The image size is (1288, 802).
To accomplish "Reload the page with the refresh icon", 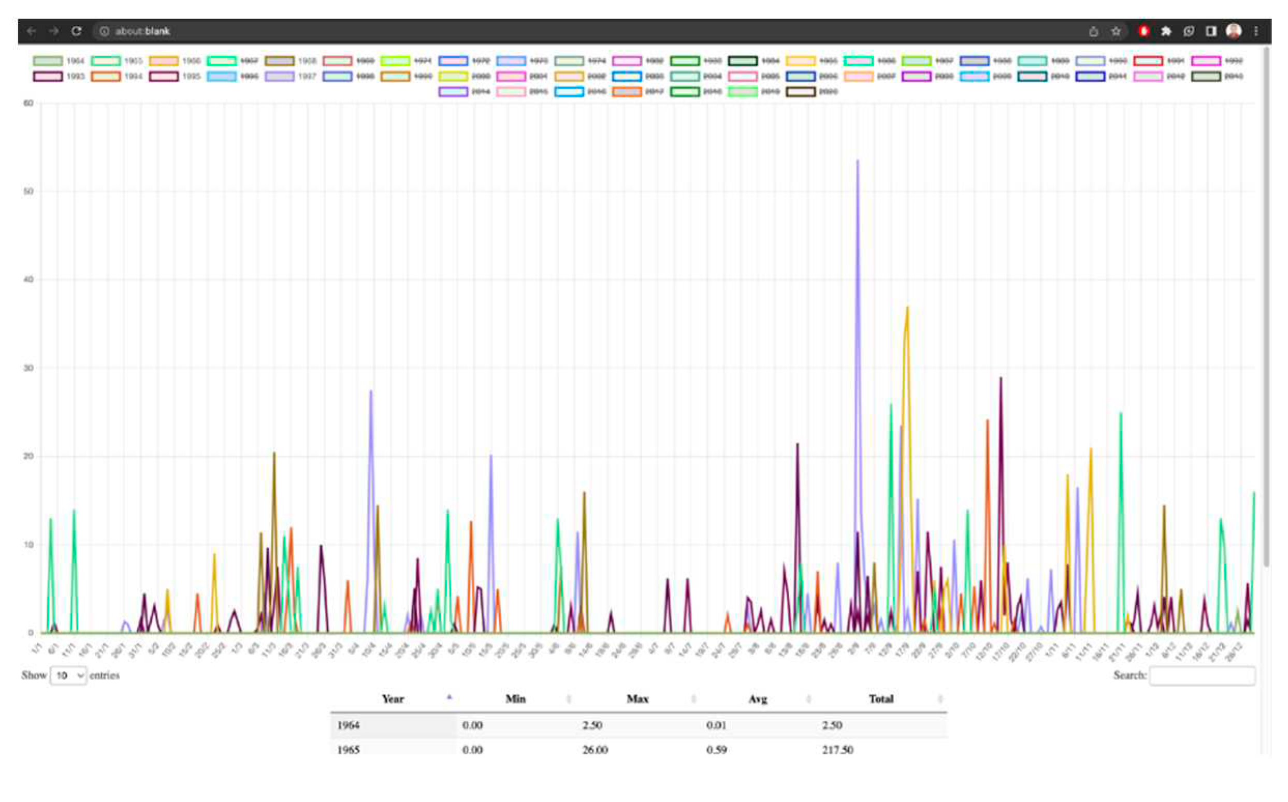I will pyautogui.click(x=76, y=31).
